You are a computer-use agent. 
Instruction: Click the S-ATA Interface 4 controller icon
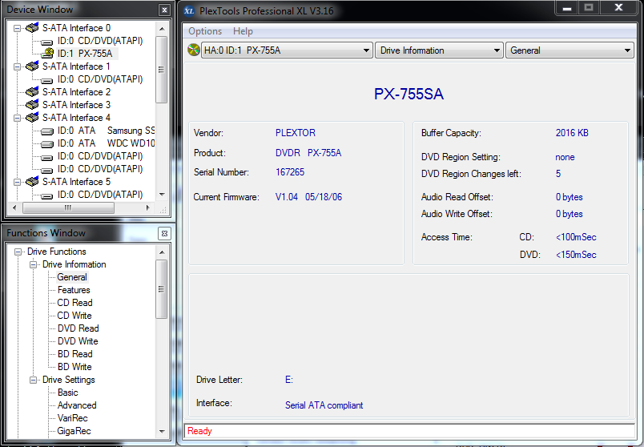click(32, 118)
